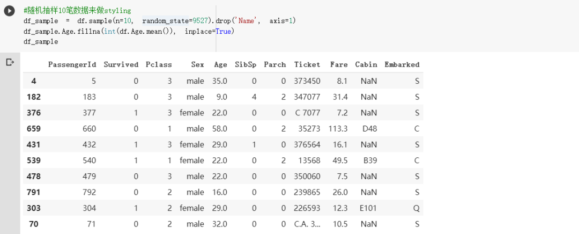The width and height of the screenshot is (579, 234).
Task: Click the Ticket column header
Action: click(x=307, y=64)
